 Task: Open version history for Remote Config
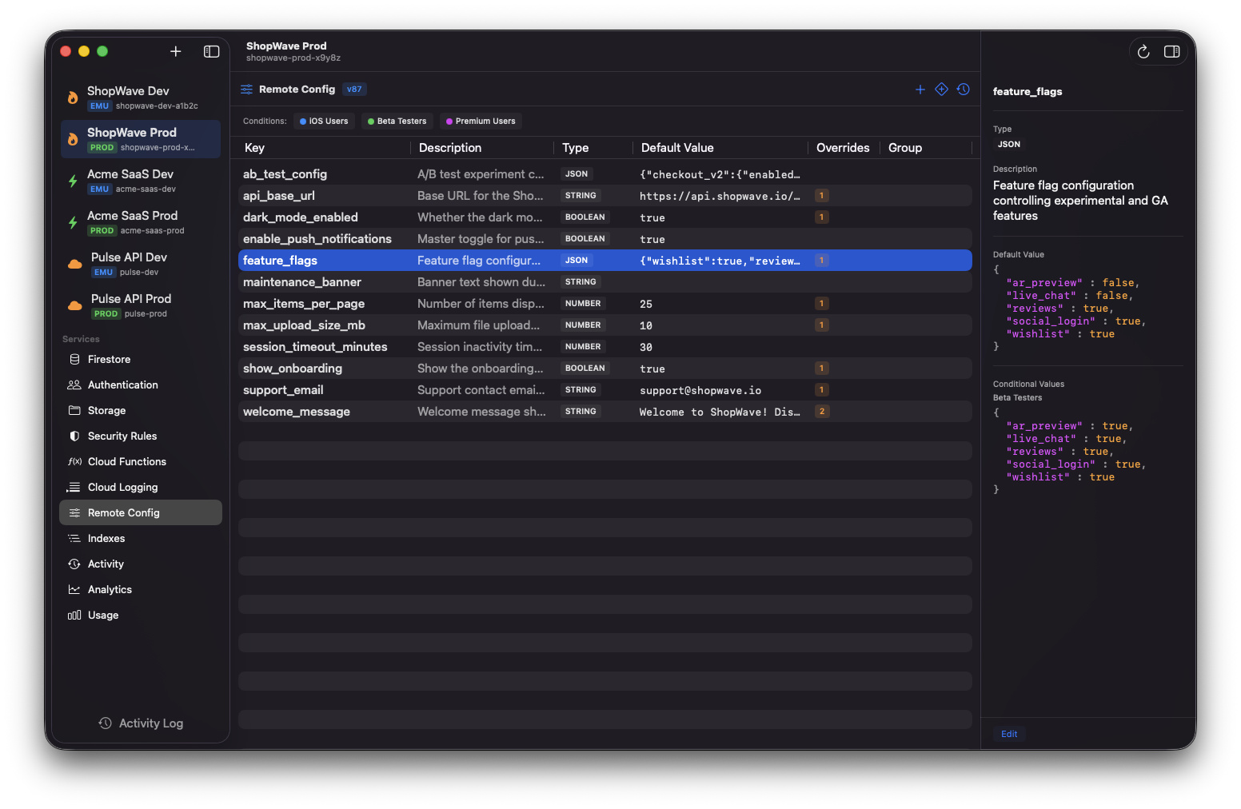(x=963, y=89)
